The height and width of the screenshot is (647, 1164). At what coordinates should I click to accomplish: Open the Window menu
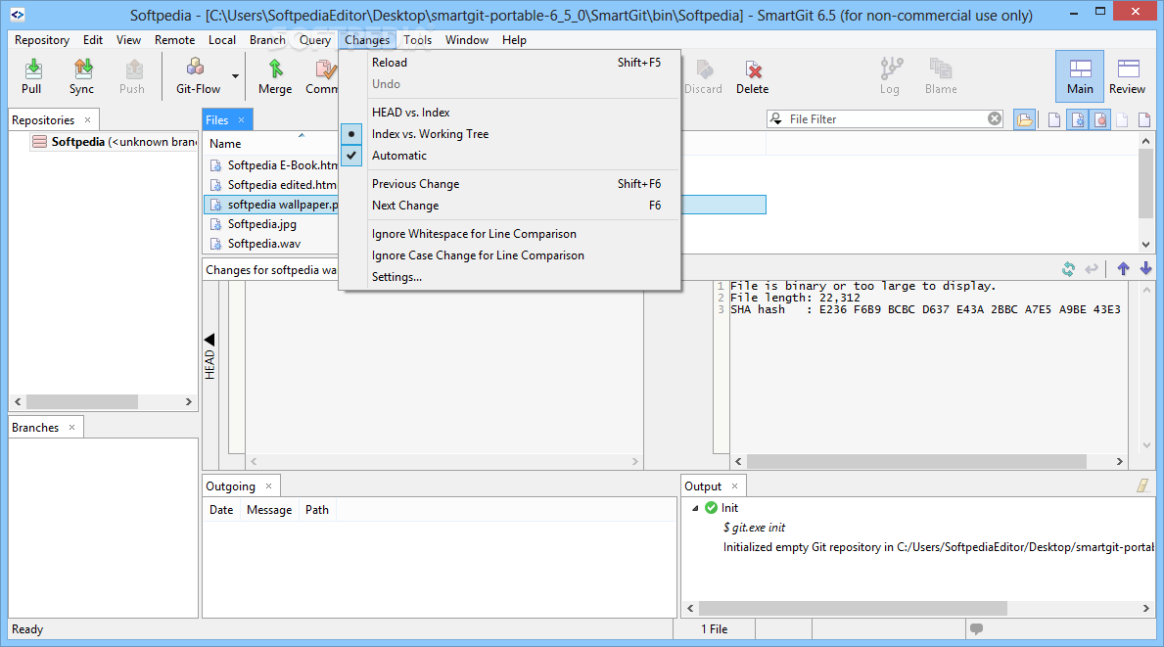467,40
